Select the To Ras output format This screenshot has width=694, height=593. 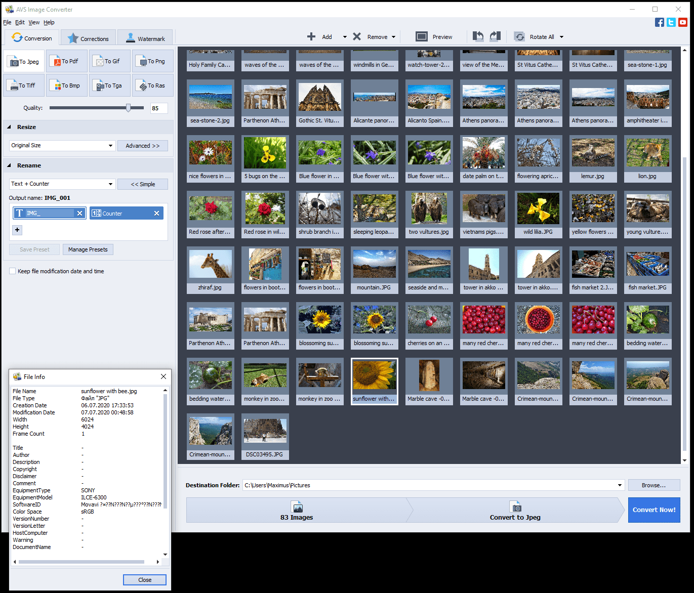(x=153, y=86)
